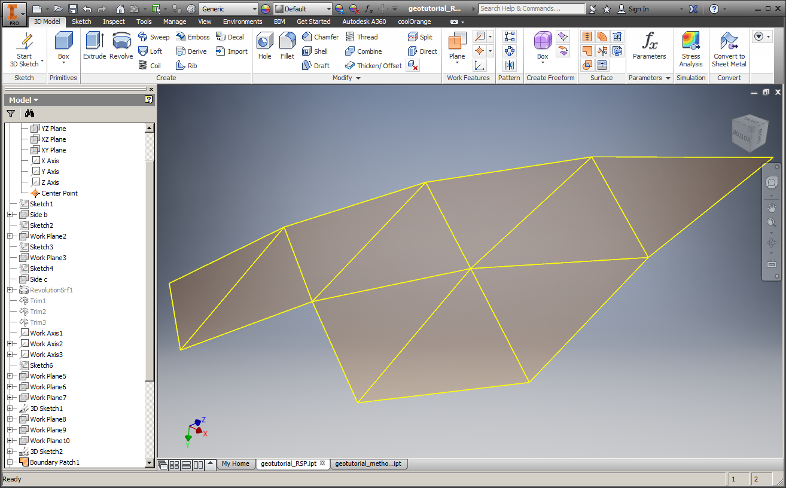Expand the Work Plane2 node
This screenshot has height=488, width=786.
[x=10, y=236]
